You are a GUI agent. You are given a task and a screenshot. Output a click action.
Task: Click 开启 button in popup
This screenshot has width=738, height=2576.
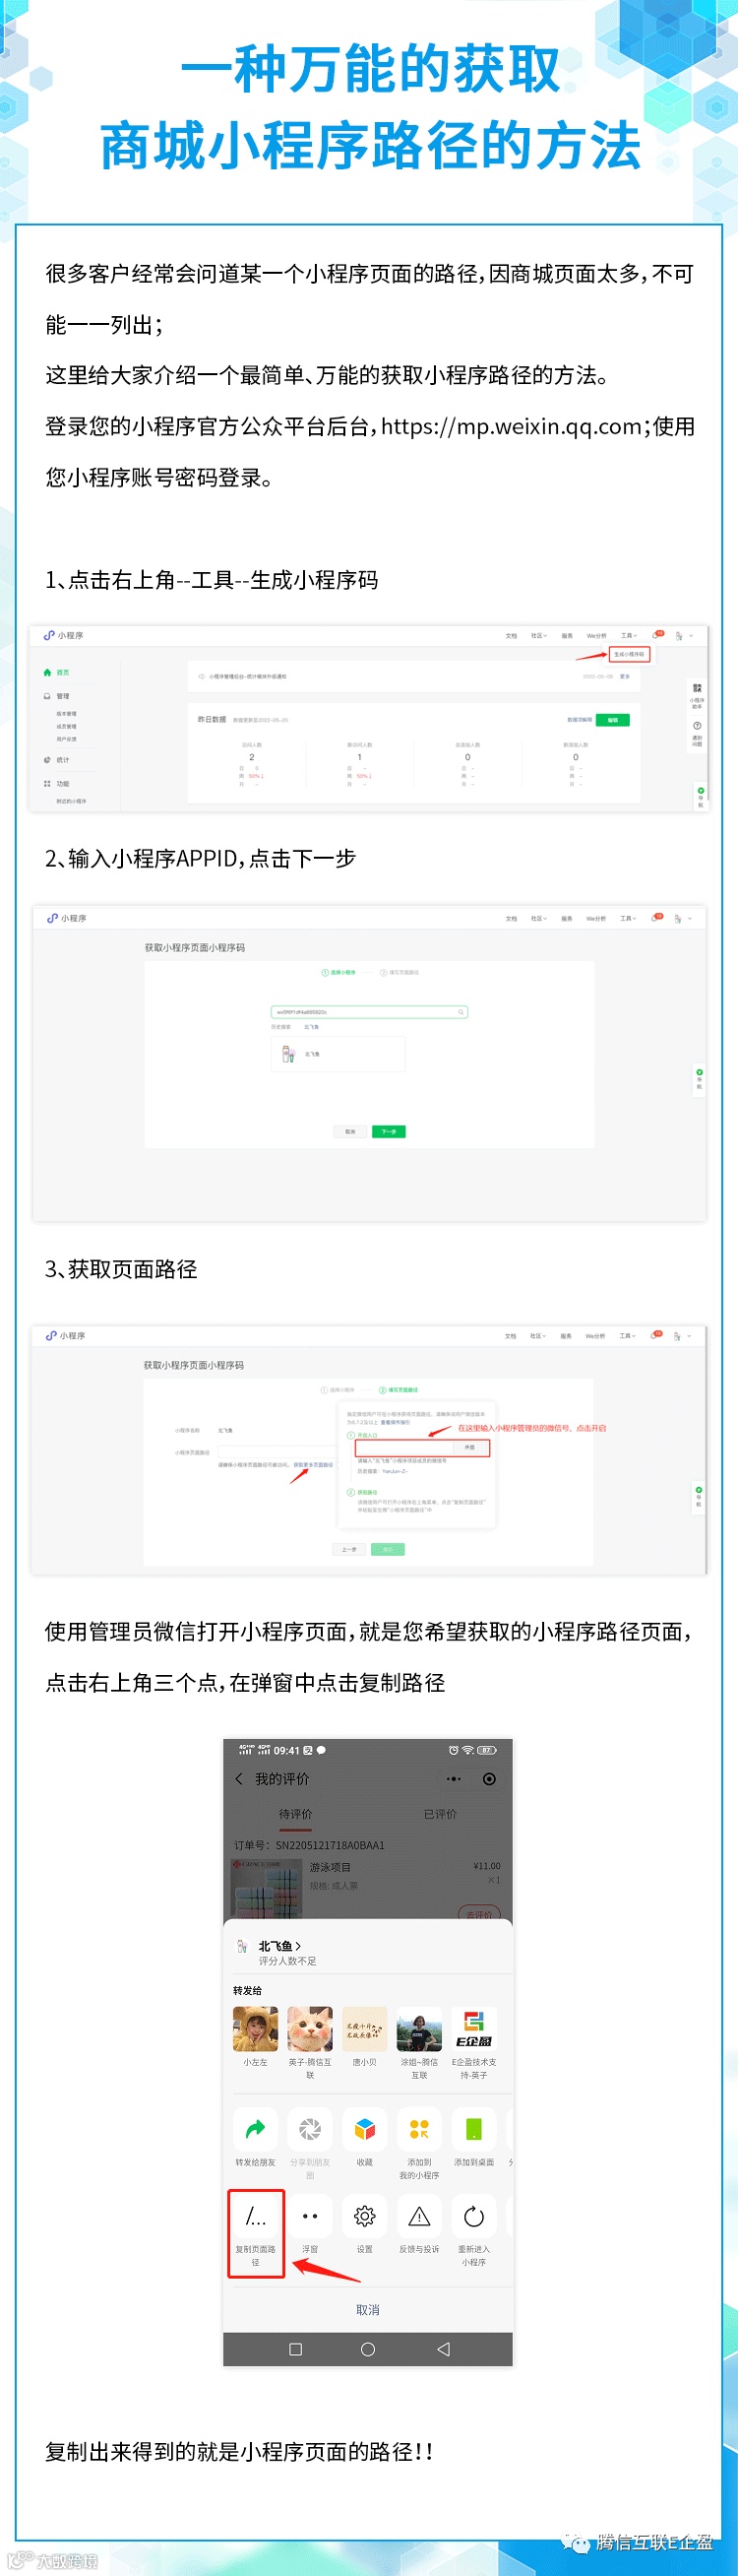(470, 1447)
